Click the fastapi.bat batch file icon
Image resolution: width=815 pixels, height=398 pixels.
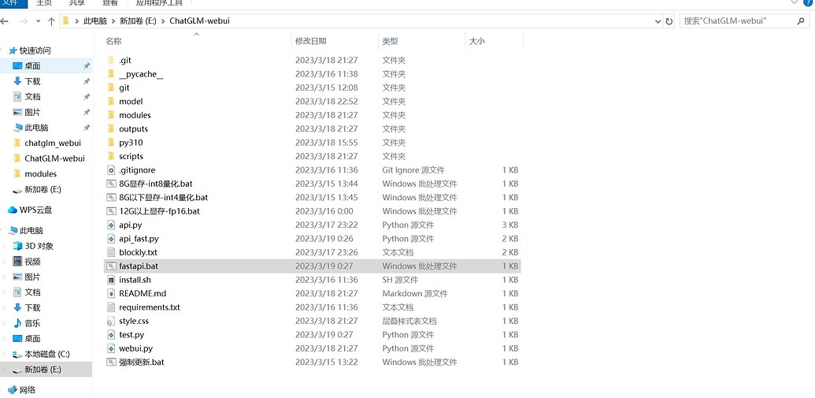111,266
